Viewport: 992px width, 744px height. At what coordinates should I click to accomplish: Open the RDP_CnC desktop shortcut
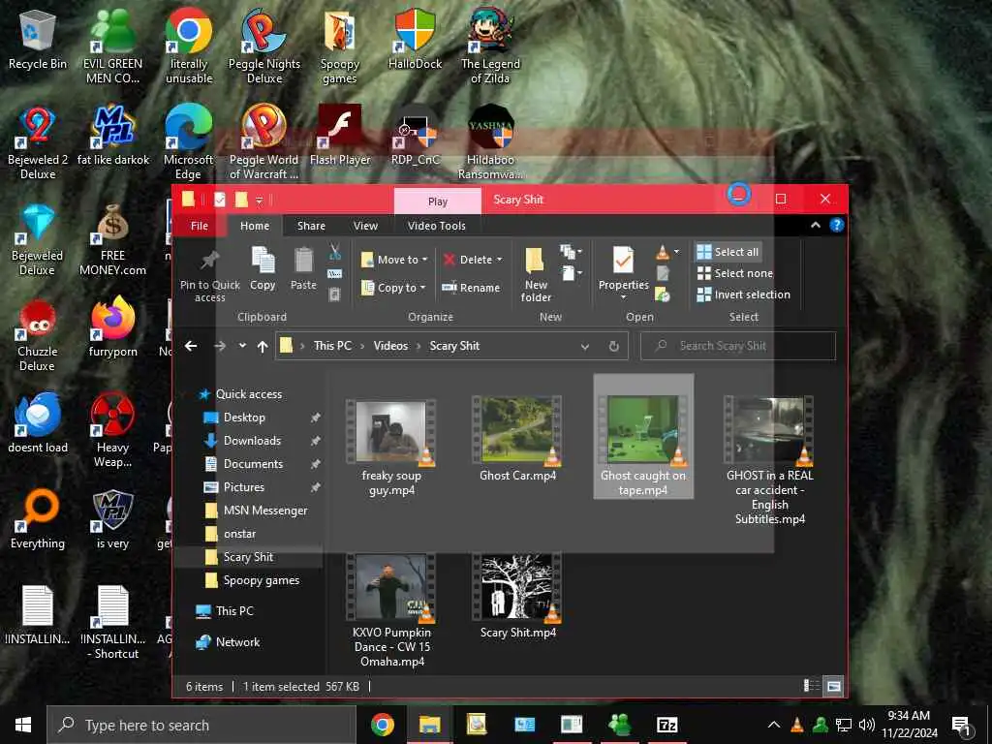click(415, 137)
